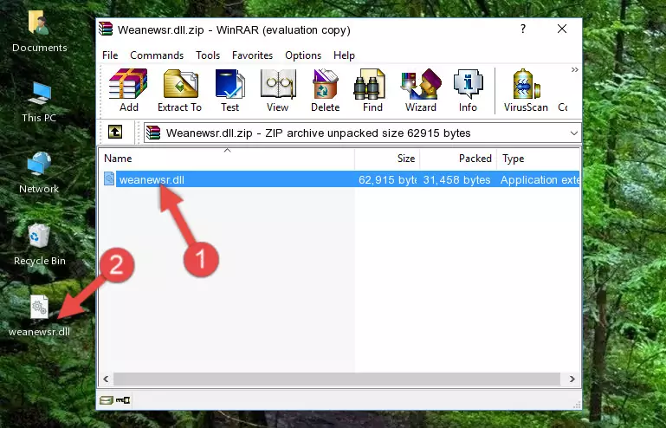Click the VirusScan toolbar icon
Image resolution: width=666 pixels, height=428 pixels.
[526, 90]
